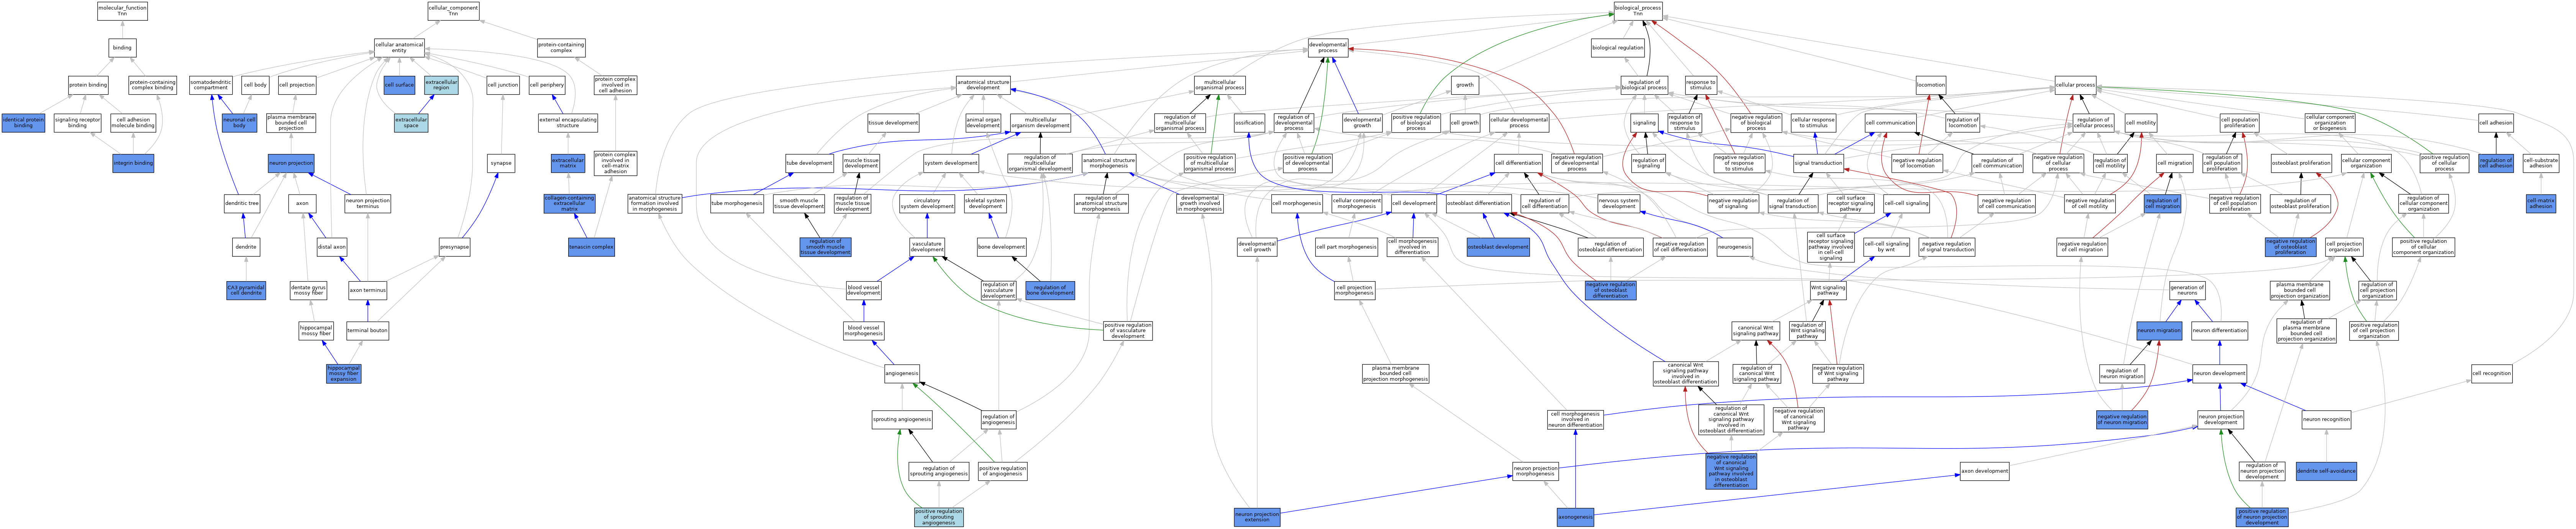This screenshot has width=2576, height=529.
Task: Click the 'extracellular space' node
Action: [411, 123]
